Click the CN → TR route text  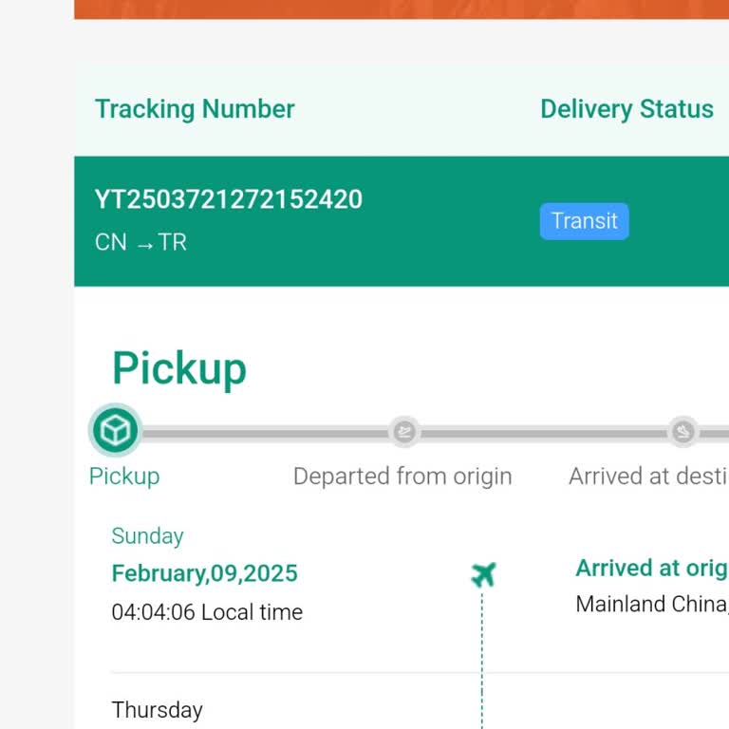click(x=140, y=242)
